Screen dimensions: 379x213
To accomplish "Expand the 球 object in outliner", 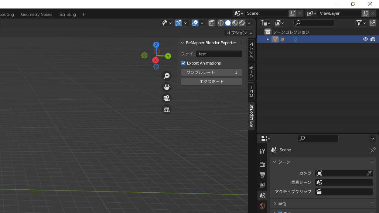I will click(x=268, y=39).
